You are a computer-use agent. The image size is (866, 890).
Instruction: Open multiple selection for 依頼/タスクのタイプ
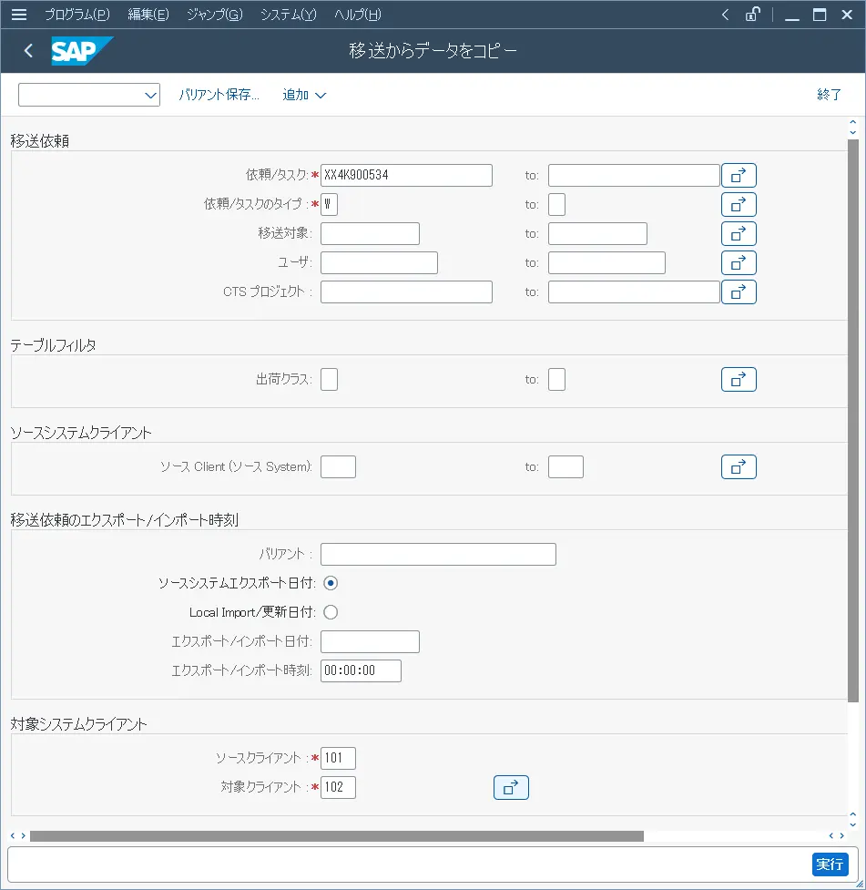coord(739,204)
